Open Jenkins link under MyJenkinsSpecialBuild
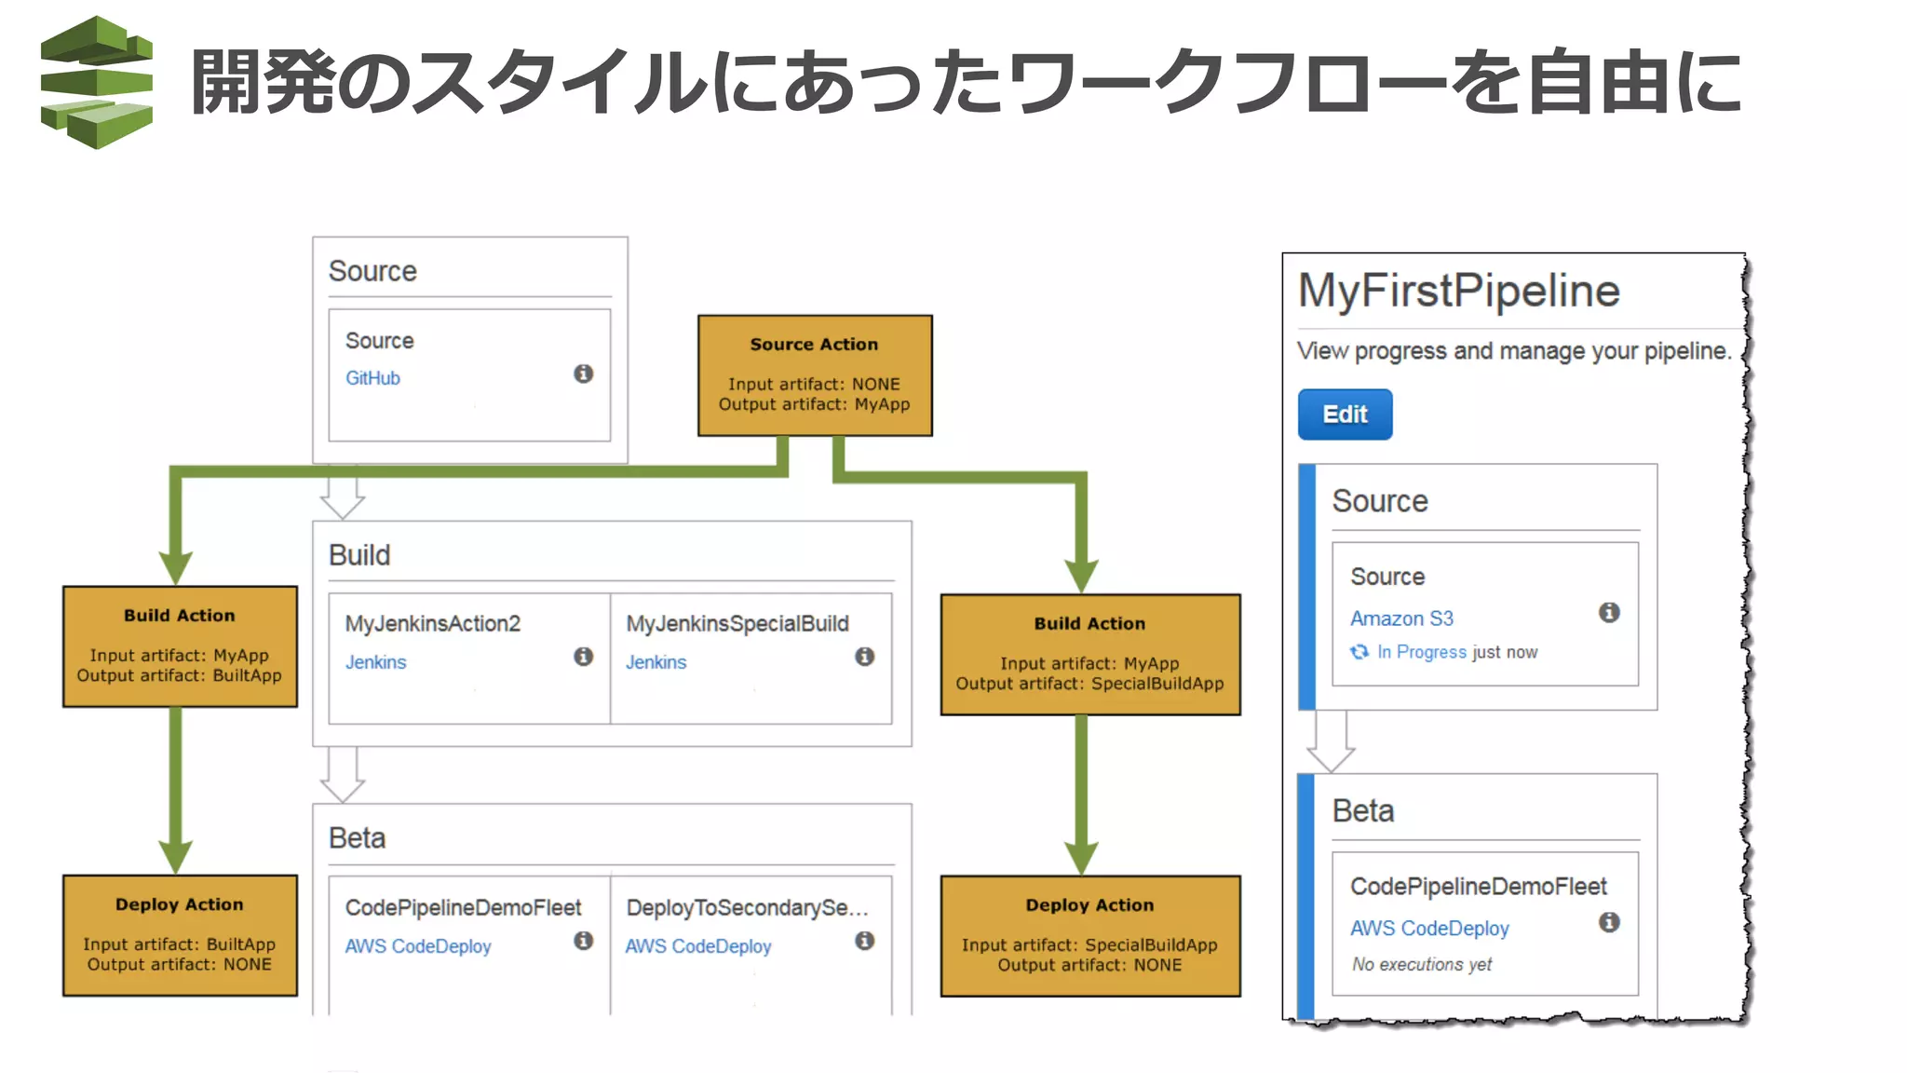1907x1073 pixels. (656, 662)
